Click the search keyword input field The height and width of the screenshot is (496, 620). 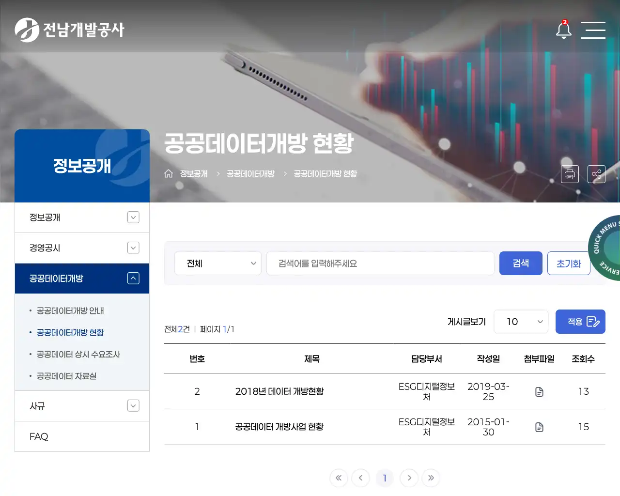click(x=380, y=263)
